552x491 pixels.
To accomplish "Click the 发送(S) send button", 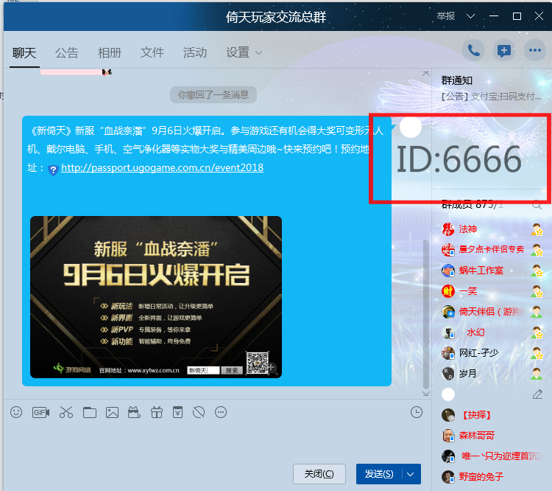I will 379,474.
